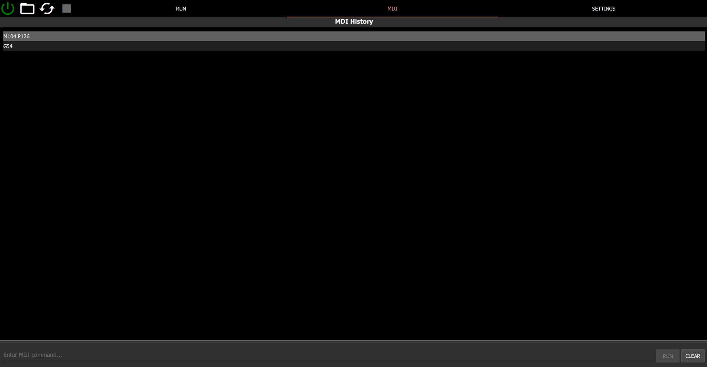Toggle the green machine power icon
Screen dimensions: 707x367
click(x=8, y=9)
